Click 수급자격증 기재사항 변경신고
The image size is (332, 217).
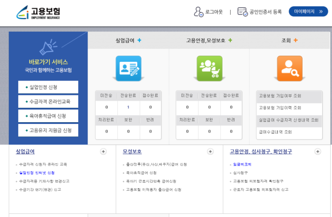[x=44, y=181]
